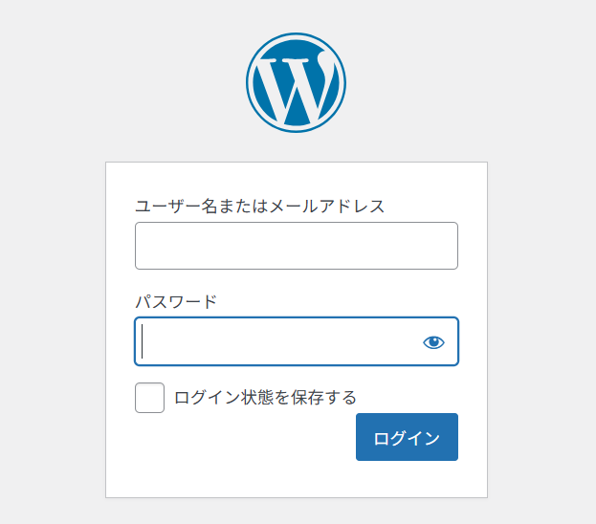Reveal typed password using the eye button

433,342
